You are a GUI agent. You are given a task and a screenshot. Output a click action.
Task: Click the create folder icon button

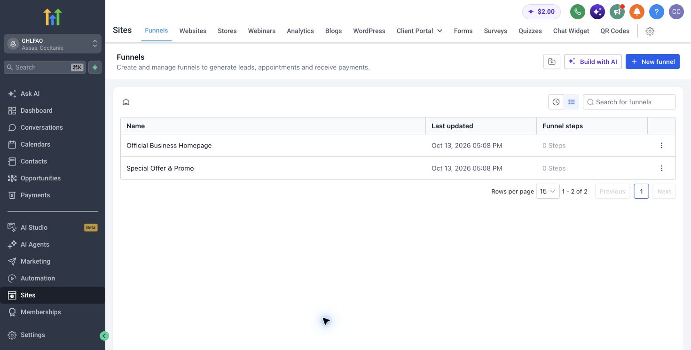(552, 62)
